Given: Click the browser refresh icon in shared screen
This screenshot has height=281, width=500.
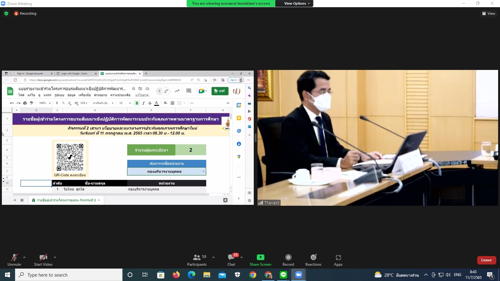Looking at the screenshot, I should 15,80.
